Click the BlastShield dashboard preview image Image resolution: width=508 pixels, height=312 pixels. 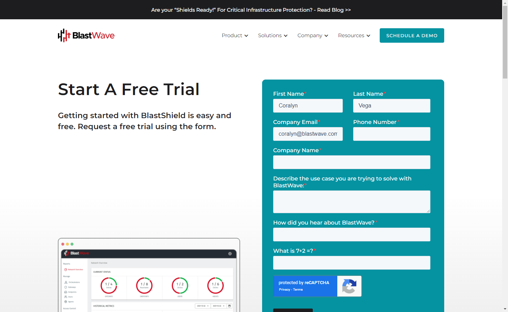click(x=149, y=275)
